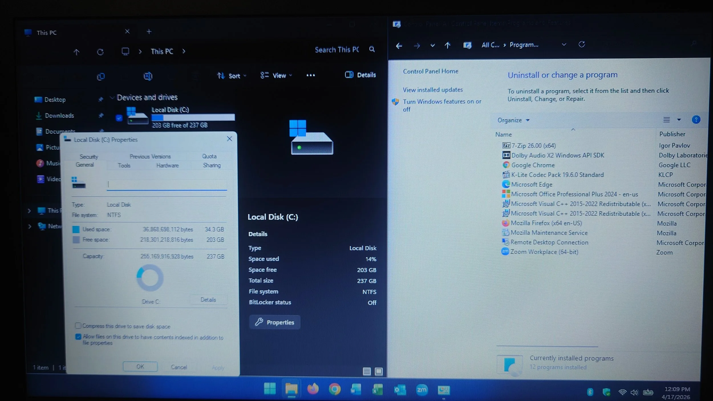
Task: Open the View dropdown in File Explorer
Action: pos(276,75)
